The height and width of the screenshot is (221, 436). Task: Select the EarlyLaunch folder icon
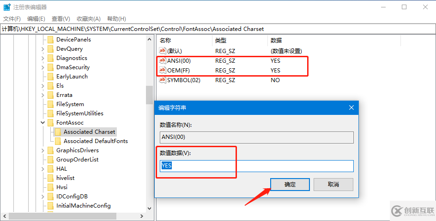click(x=50, y=77)
